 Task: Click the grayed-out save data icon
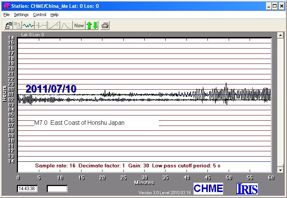(18, 25)
